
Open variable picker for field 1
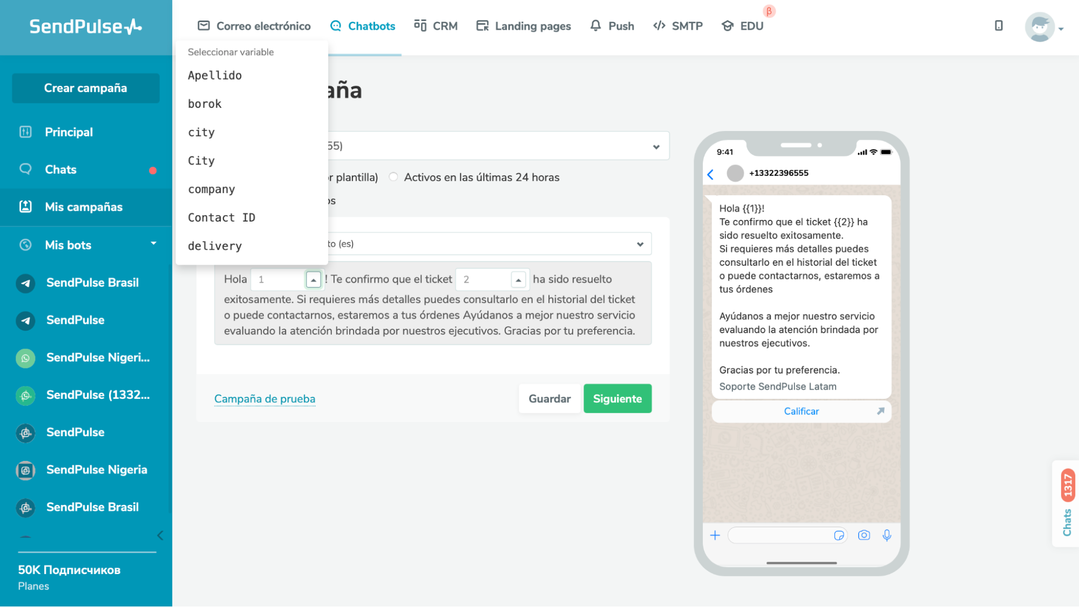point(313,279)
